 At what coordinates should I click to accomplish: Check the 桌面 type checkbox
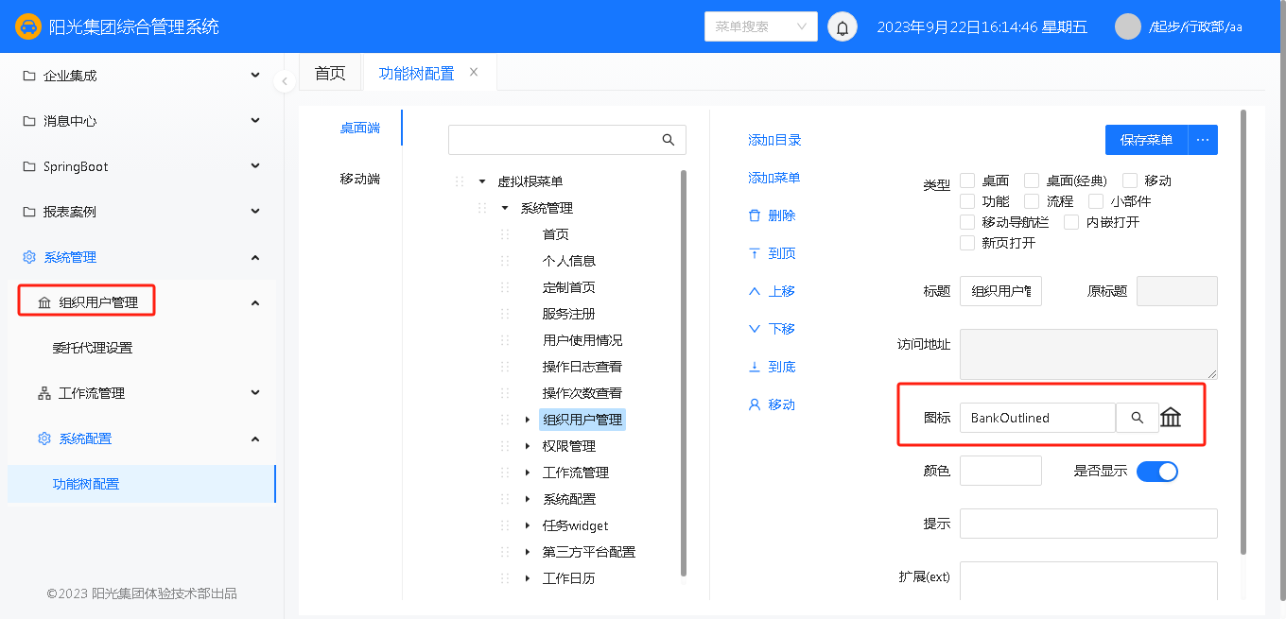[x=967, y=181]
